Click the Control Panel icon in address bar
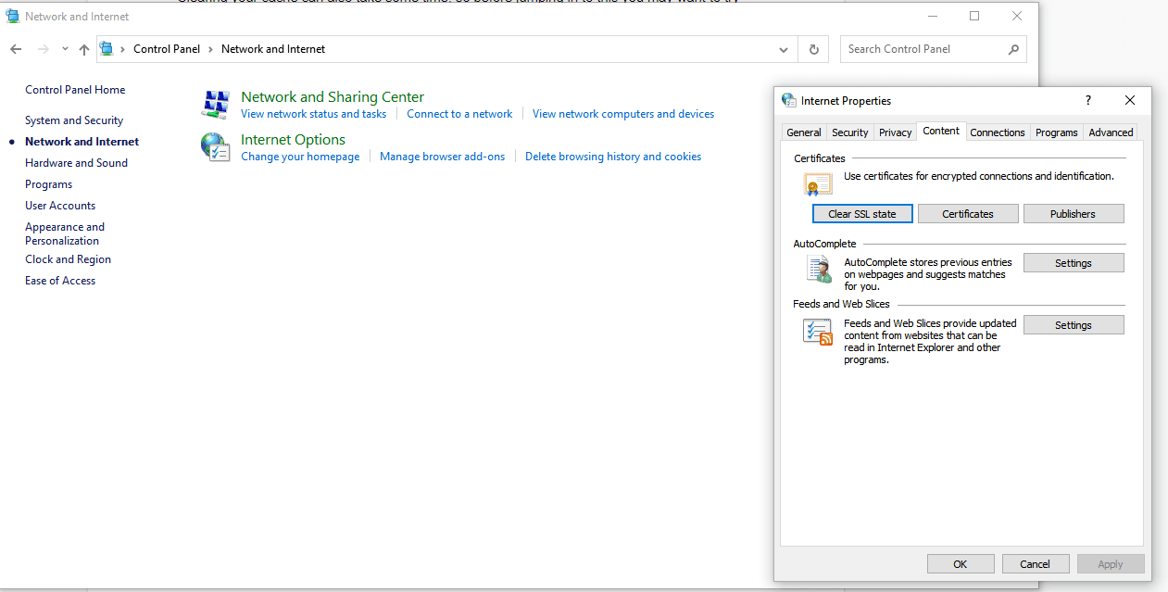This screenshot has width=1168, height=592. click(106, 48)
